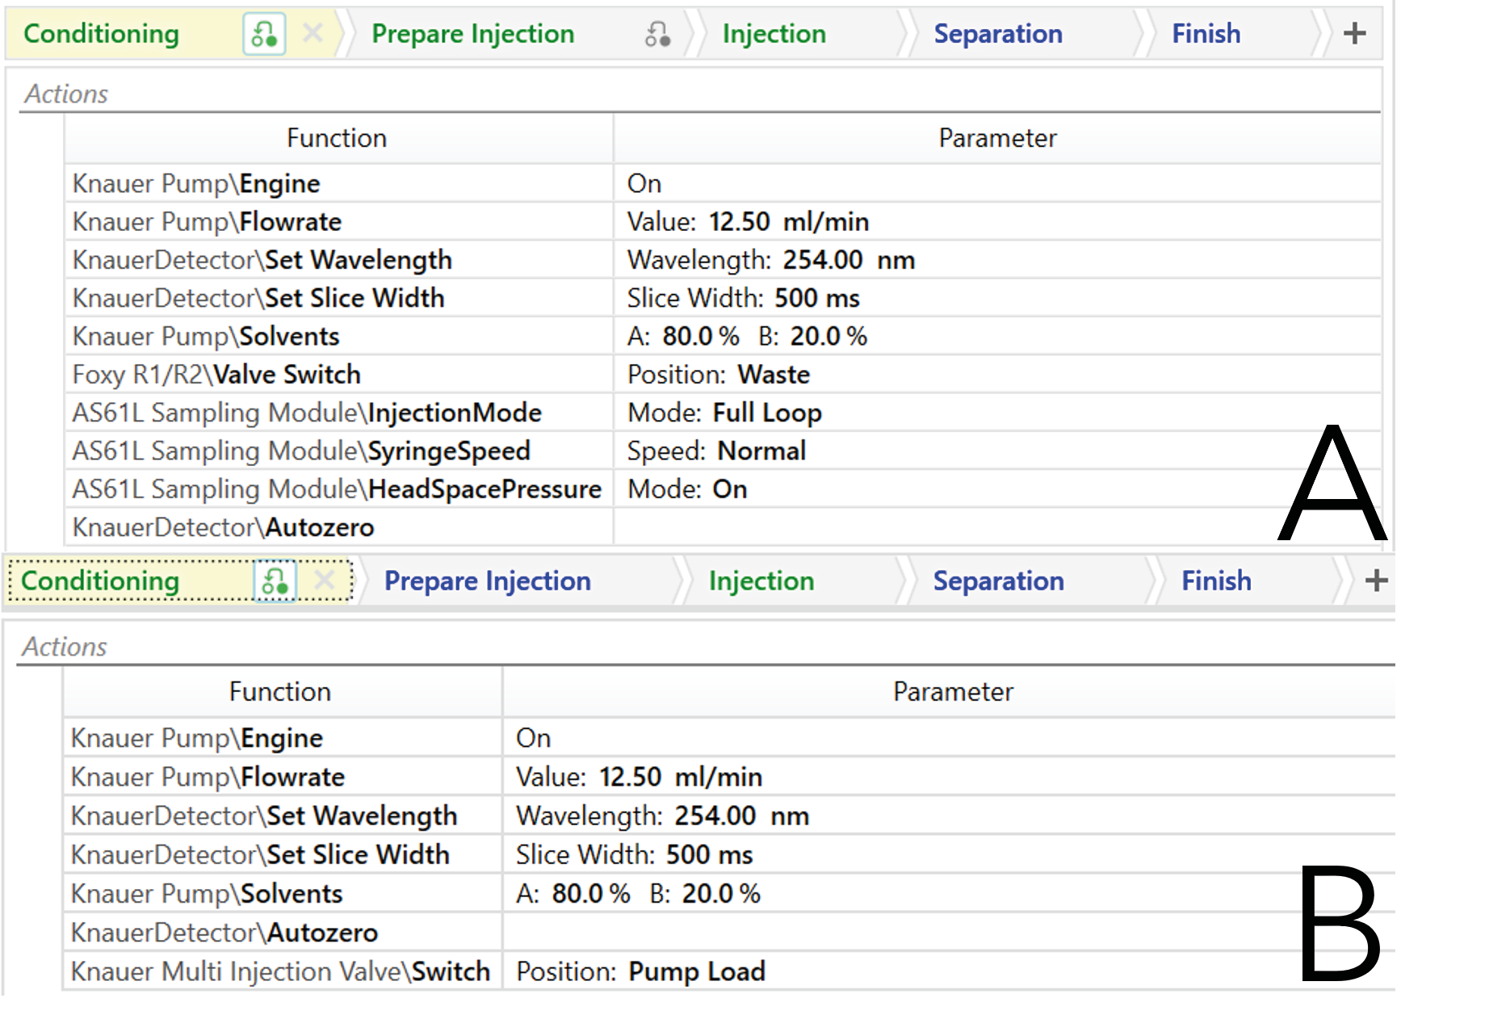Open the bottom Prepare Injection tab
The height and width of the screenshot is (1036, 1489).
tap(487, 581)
